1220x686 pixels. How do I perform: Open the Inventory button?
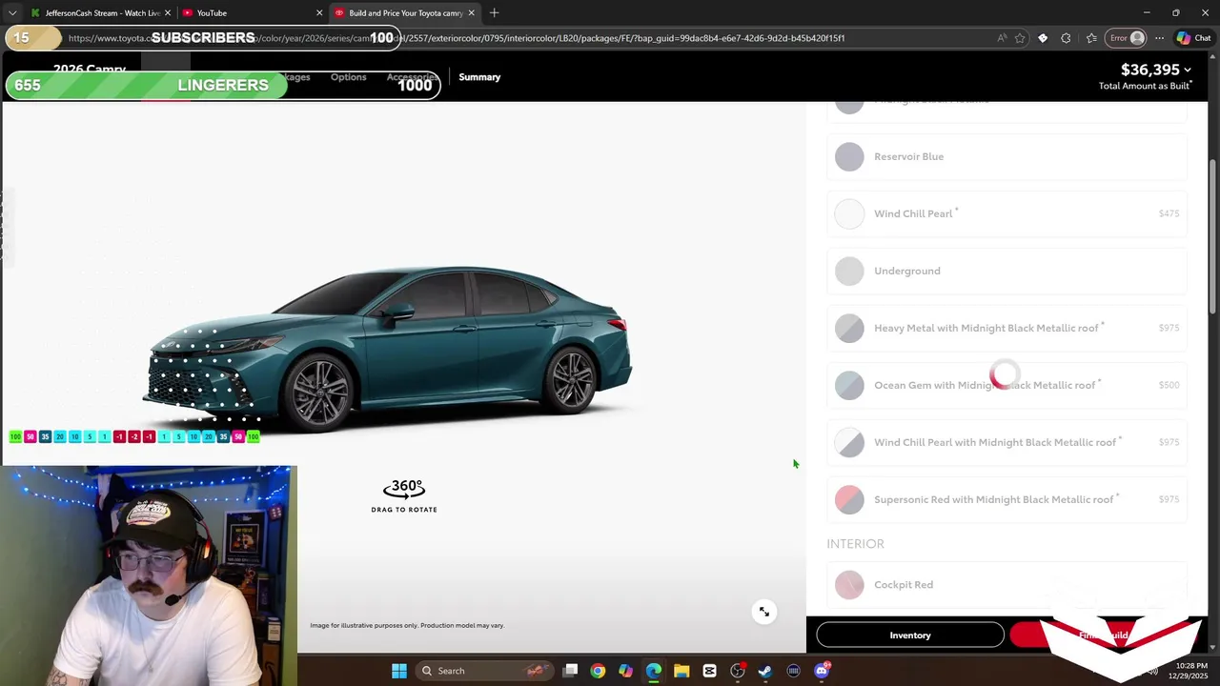[910, 636]
